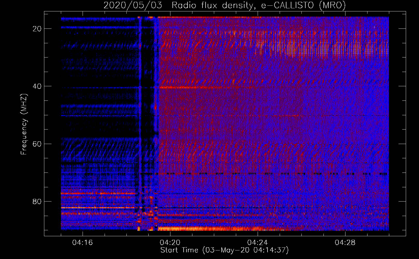Select the 'Frequency (MHZ)' axis label
Image resolution: width=419 pixels, height=259 pixels.
click(x=24, y=124)
